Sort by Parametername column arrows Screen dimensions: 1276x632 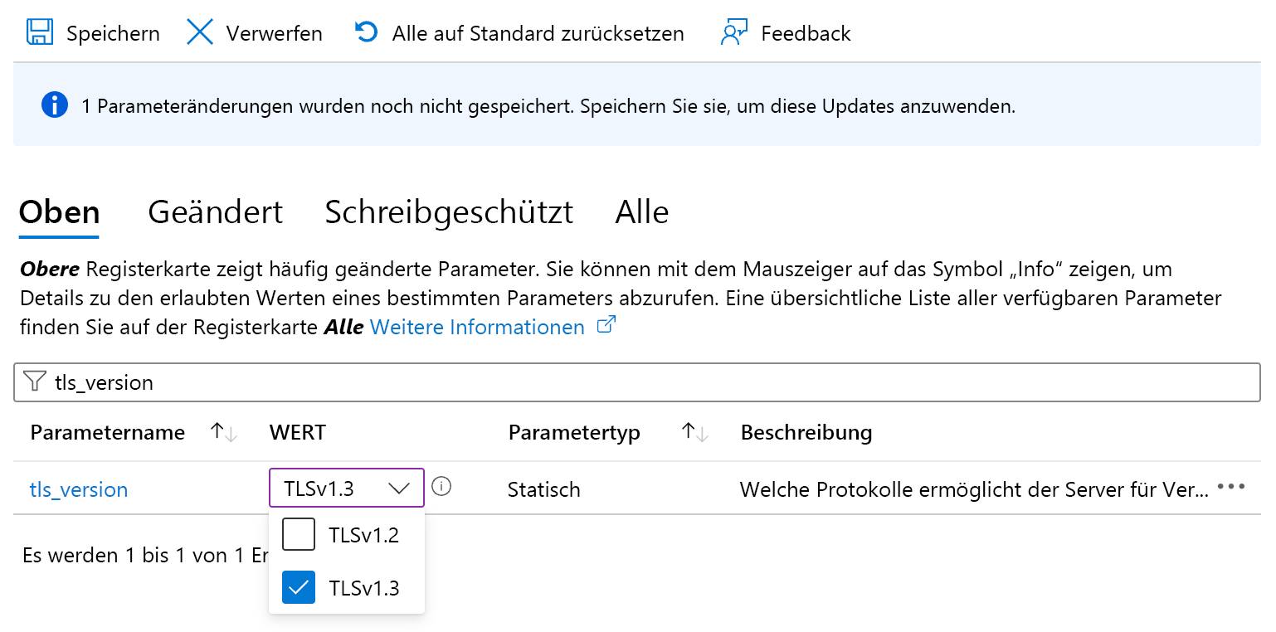pos(224,432)
